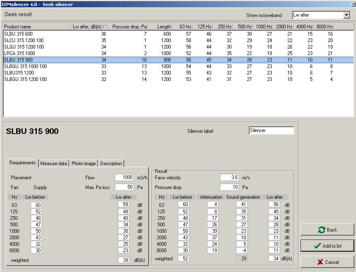
Task: Click Result Attenuation value for 1000 Hz
Action: click(x=213, y=231)
